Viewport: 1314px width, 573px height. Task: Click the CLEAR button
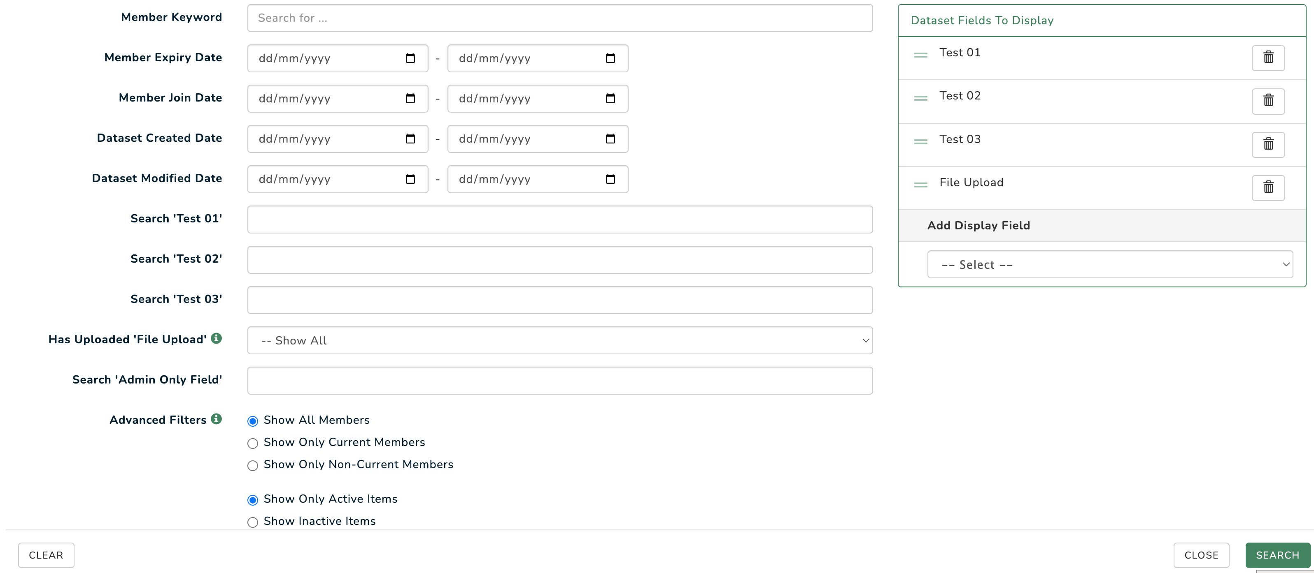coord(46,555)
